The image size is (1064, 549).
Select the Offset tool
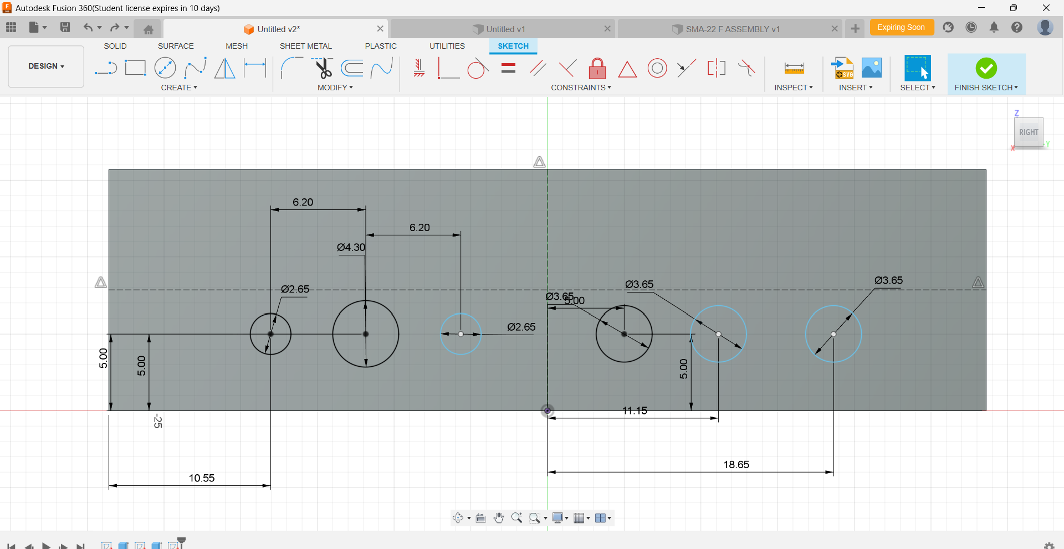pos(352,68)
